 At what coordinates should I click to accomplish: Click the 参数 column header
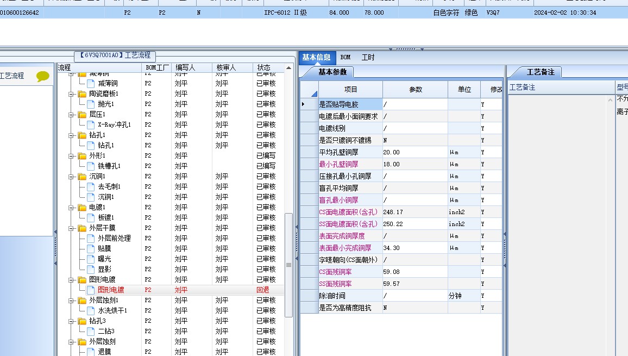[416, 89]
